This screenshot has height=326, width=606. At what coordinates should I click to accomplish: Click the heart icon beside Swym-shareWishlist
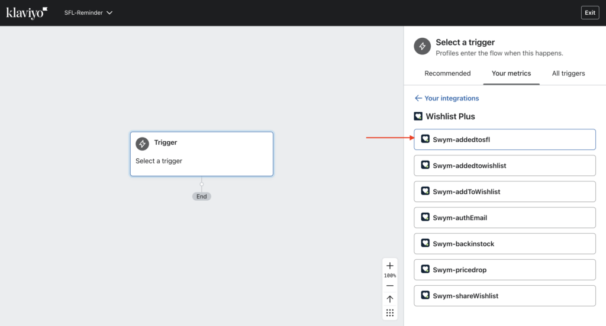[x=425, y=295]
